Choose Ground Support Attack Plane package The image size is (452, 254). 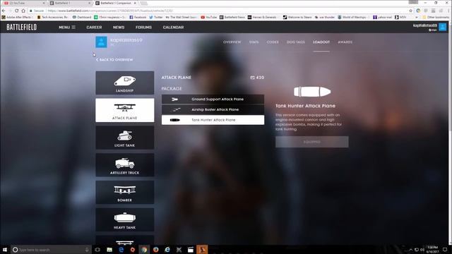tap(213, 99)
